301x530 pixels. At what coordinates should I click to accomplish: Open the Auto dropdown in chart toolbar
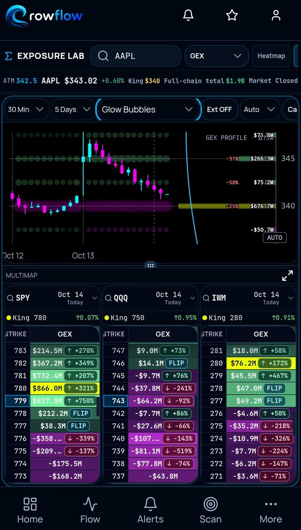tap(260, 110)
